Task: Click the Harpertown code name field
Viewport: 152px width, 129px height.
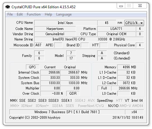Action: coord(55,29)
